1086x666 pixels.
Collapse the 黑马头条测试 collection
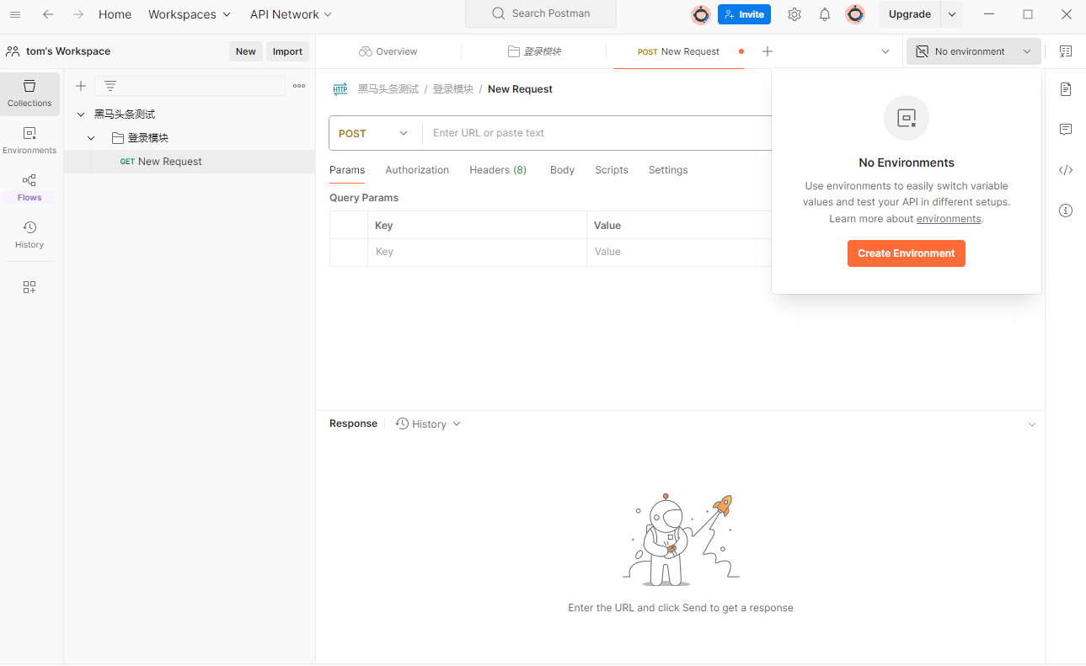[x=81, y=115]
